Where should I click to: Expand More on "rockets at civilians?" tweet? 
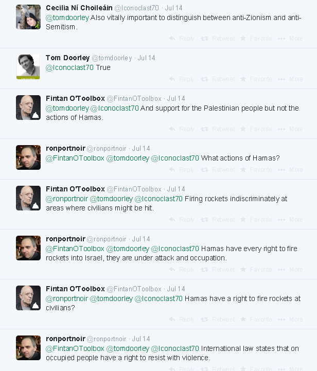[290, 320]
